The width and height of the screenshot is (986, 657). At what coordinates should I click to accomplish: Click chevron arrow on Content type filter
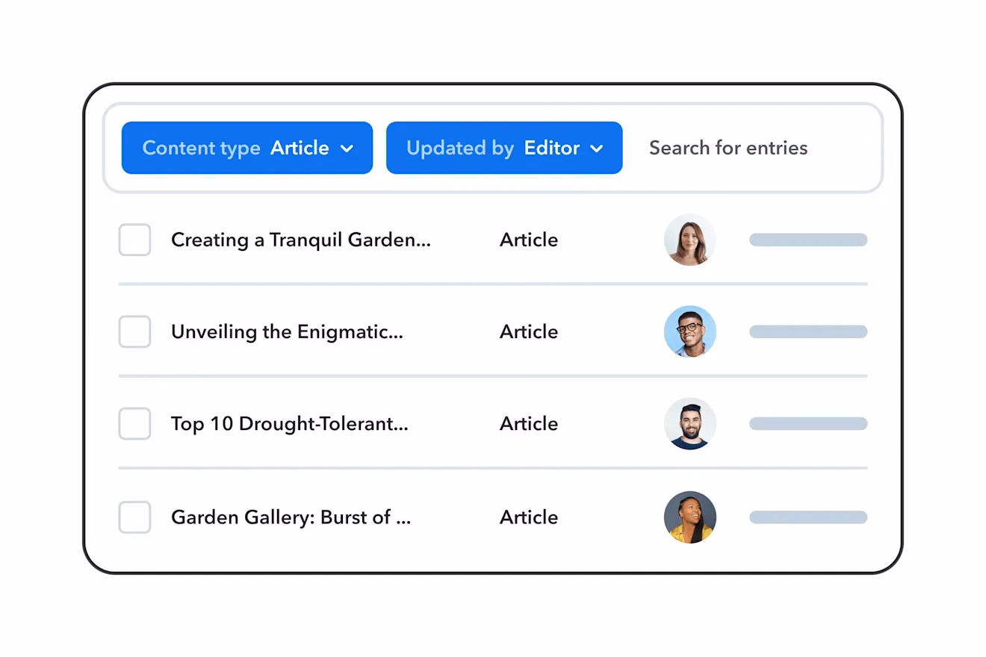click(x=347, y=149)
